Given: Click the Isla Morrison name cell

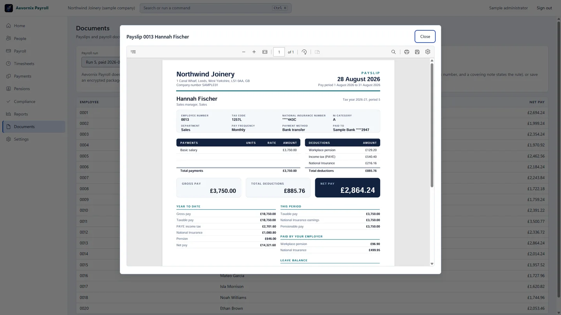Looking at the screenshot, I should tap(232, 287).
